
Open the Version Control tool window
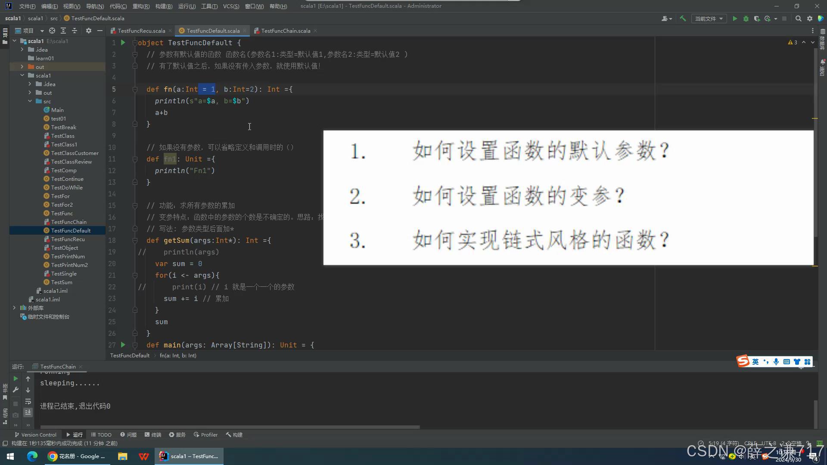tap(35, 434)
